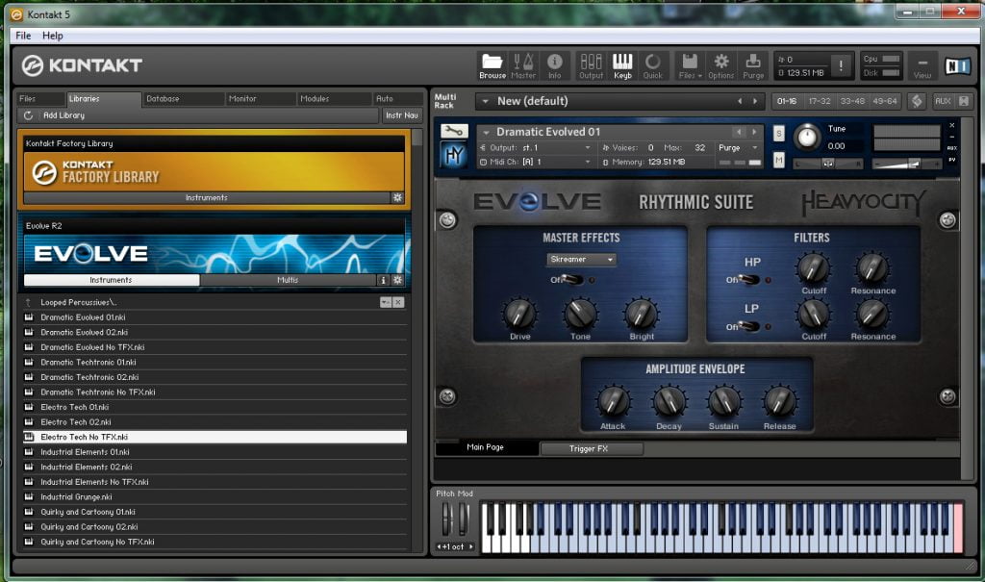Click the wrench edit instrument icon
985x582 pixels.
pos(454,131)
